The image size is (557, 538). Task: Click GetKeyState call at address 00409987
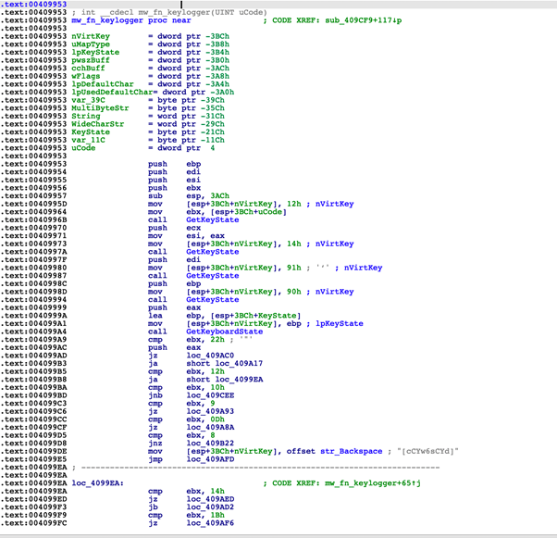(x=213, y=276)
